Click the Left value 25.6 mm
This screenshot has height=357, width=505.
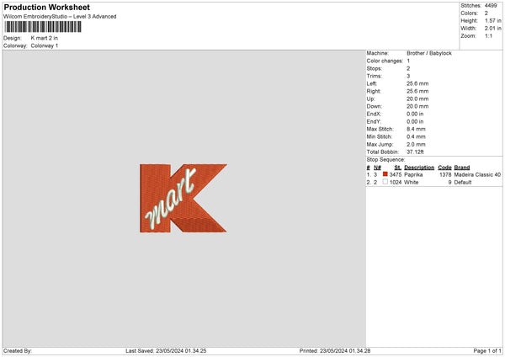pyautogui.click(x=417, y=83)
